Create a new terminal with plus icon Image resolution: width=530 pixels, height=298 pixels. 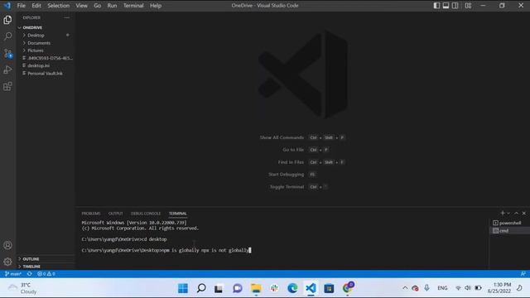[503, 213]
